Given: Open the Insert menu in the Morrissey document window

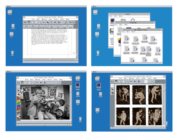Looking at the screenshot, I should [56, 19].
